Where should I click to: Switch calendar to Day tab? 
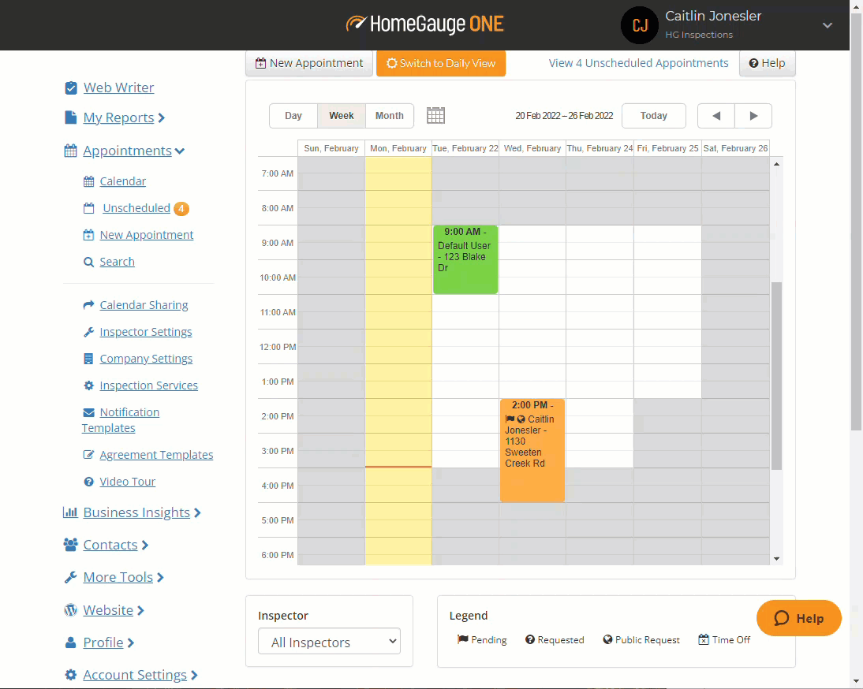pos(293,116)
